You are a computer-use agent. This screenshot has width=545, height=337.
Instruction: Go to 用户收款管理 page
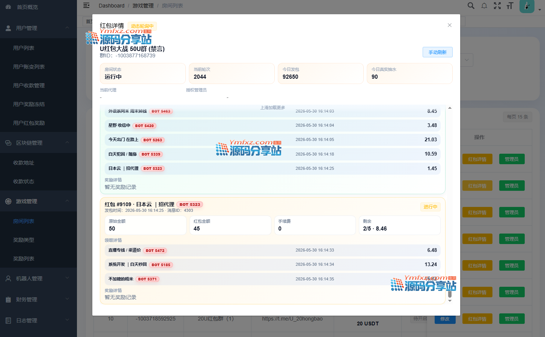(x=29, y=85)
